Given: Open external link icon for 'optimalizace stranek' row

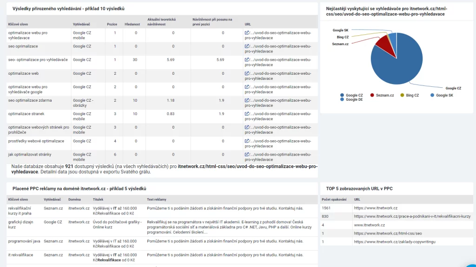Looking at the screenshot, I should 246,114.
